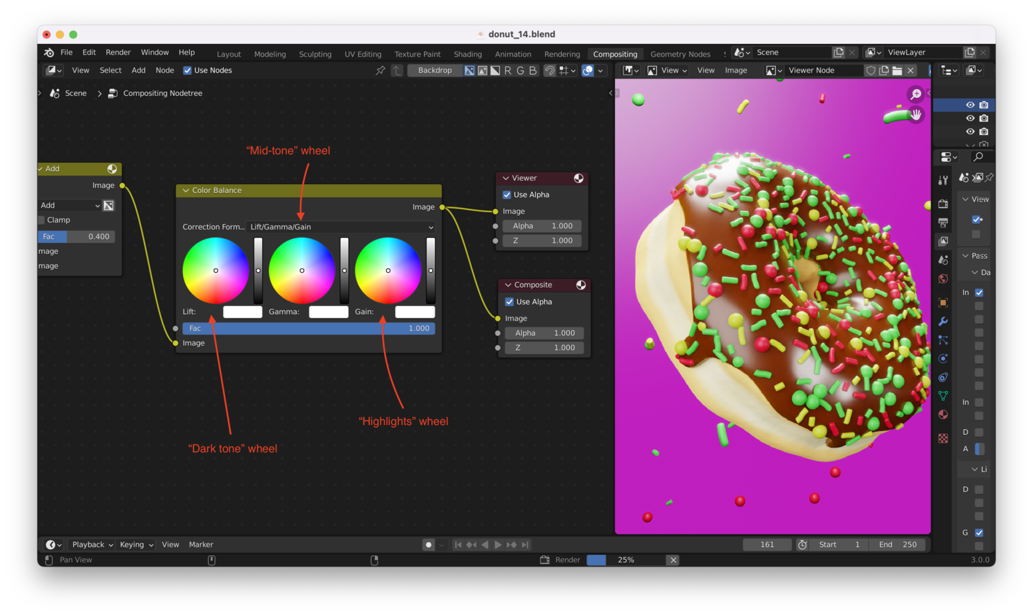The height and width of the screenshot is (616, 1033).
Task: Open the Material Properties sphere icon
Action: coord(943,414)
